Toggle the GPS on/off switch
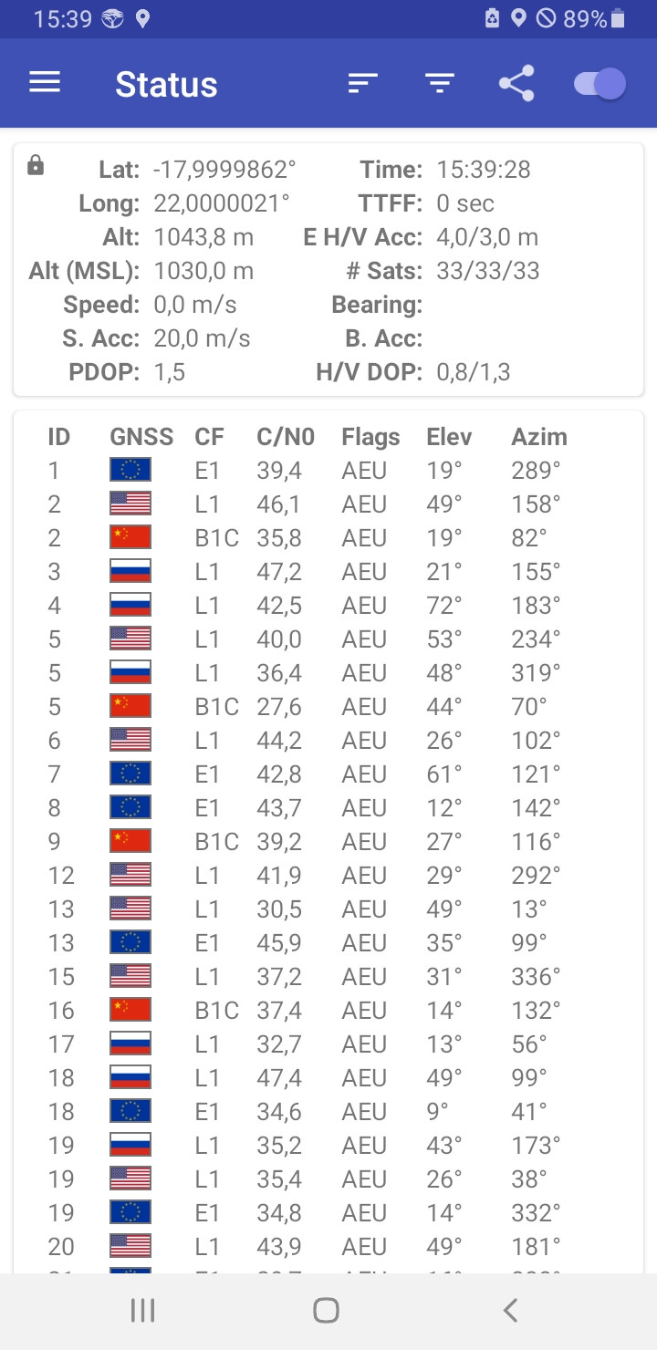Viewport: 657px width, 1350px height. pyautogui.click(x=600, y=84)
